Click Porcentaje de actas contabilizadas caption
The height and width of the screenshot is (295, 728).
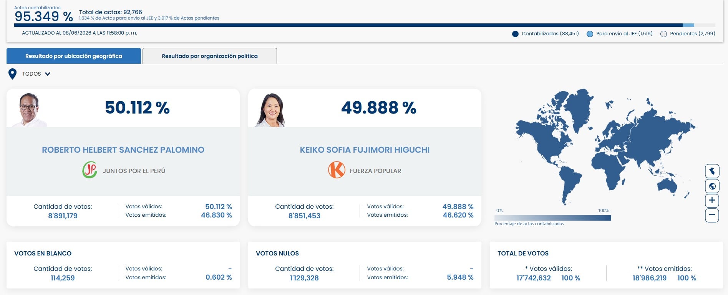(x=529, y=224)
